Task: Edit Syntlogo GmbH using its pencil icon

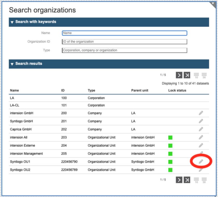Action: click(x=201, y=121)
